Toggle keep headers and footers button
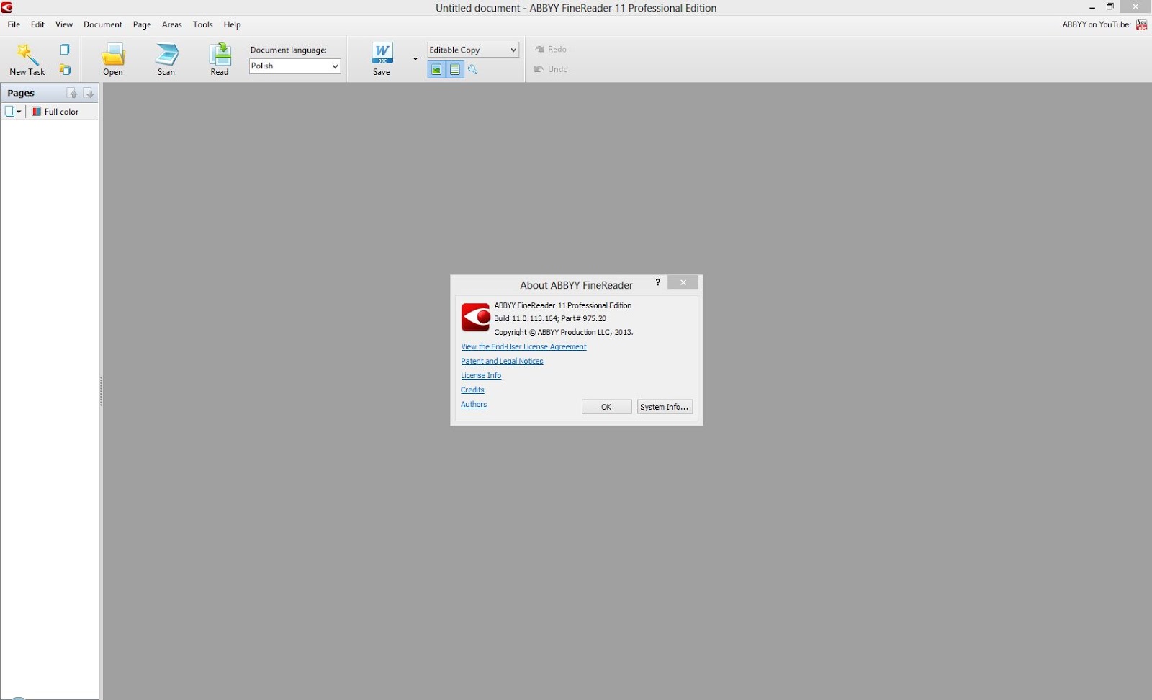This screenshot has height=700, width=1152. [455, 70]
